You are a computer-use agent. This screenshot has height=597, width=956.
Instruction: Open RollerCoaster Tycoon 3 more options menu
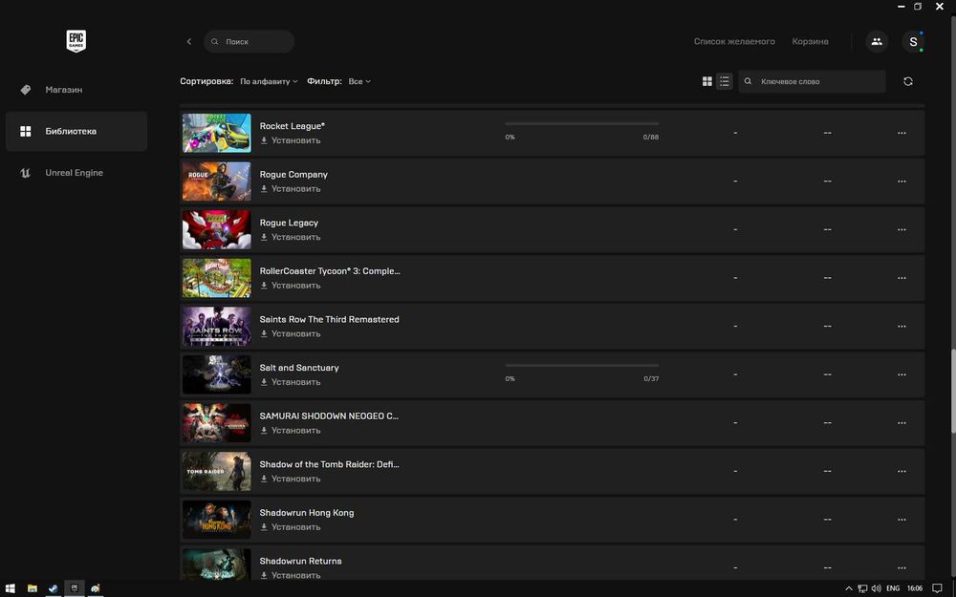tap(902, 278)
